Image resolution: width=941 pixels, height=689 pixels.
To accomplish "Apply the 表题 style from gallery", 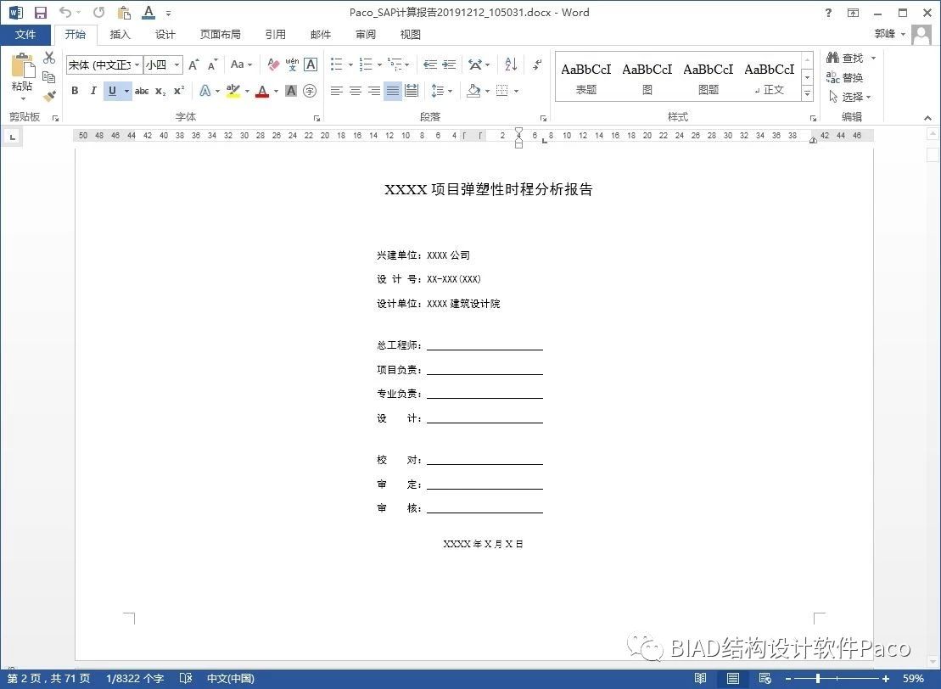I will coord(586,77).
